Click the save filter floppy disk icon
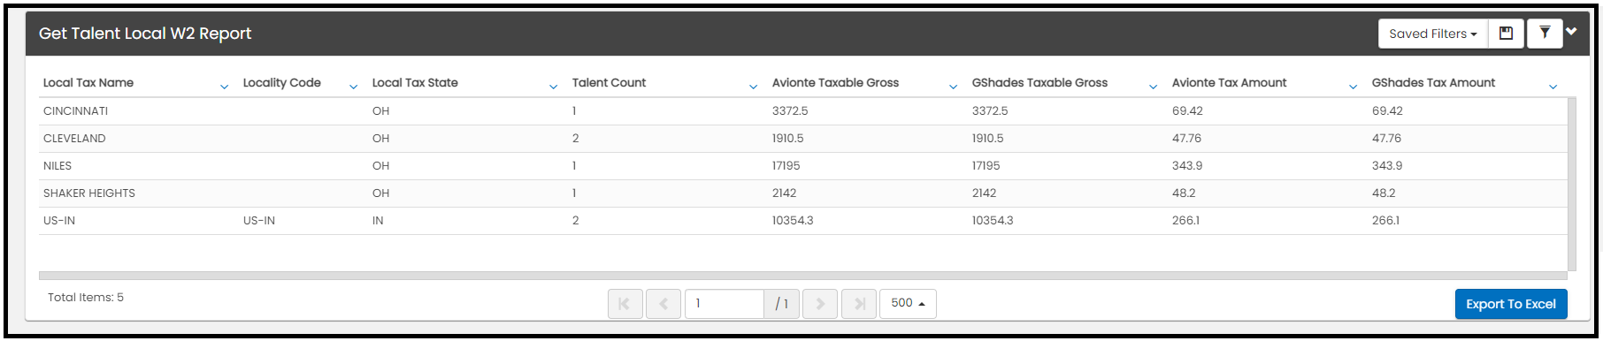 tap(1506, 34)
